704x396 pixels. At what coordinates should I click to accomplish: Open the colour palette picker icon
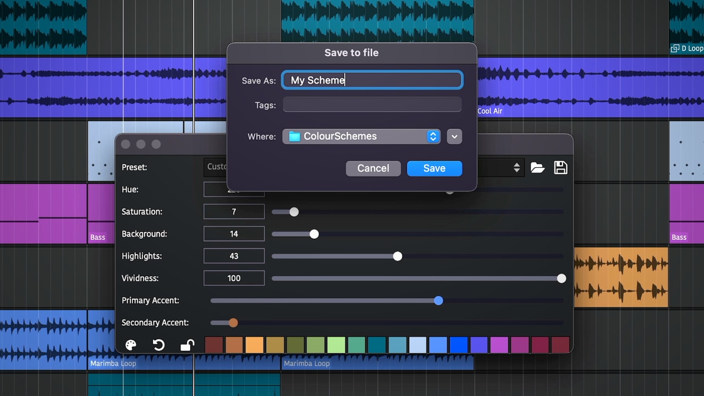[131, 345]
